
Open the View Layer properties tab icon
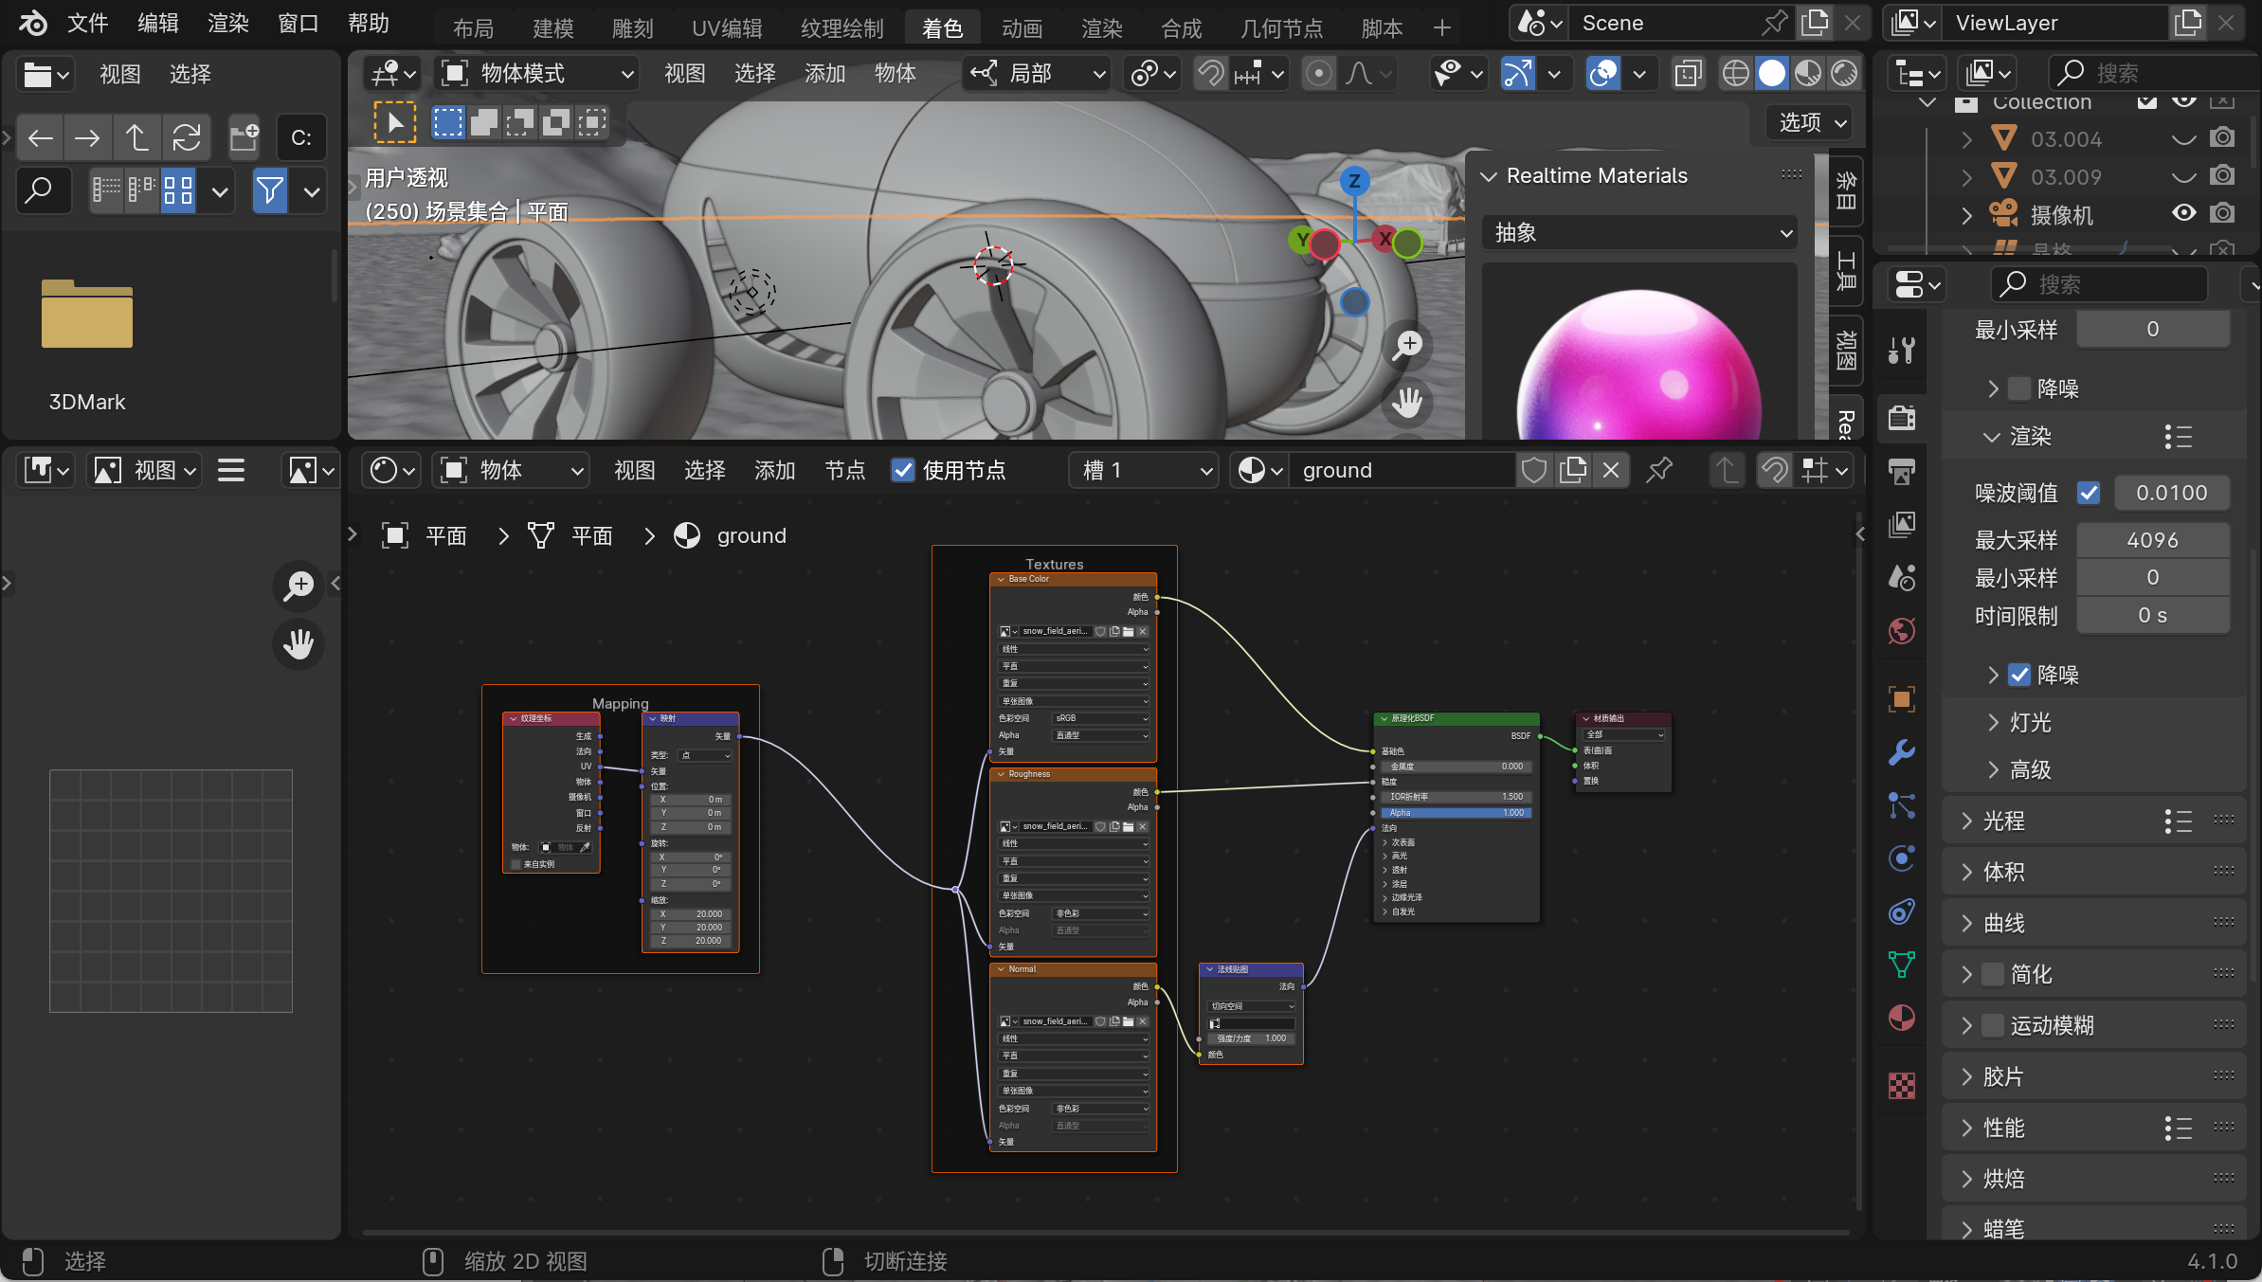click(x=1901, y=524)
